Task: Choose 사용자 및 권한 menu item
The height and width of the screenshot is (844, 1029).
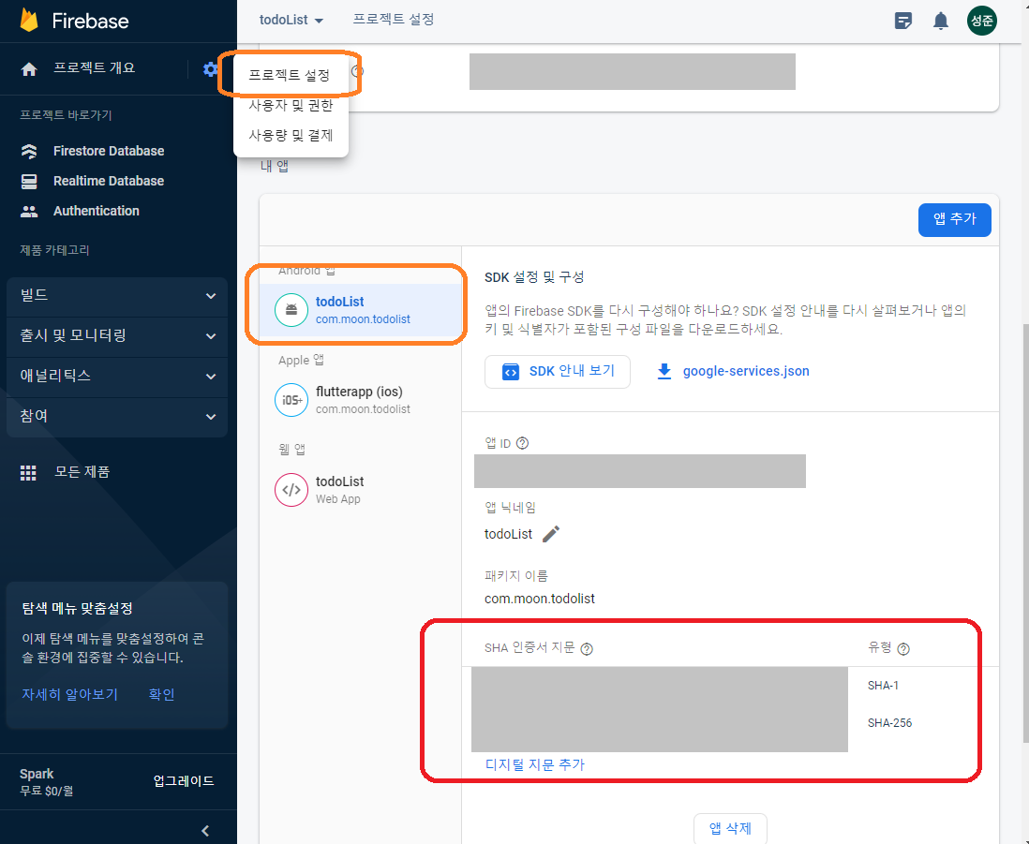Action: pyautogui.click(x=291, y=105)
